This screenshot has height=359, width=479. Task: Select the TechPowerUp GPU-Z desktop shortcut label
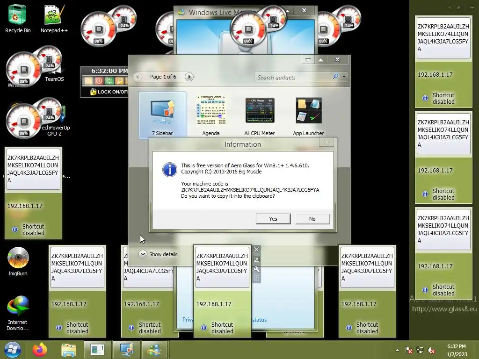click(x=55, y=131)
